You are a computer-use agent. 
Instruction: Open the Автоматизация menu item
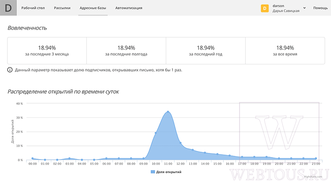(x=129, y=8)
